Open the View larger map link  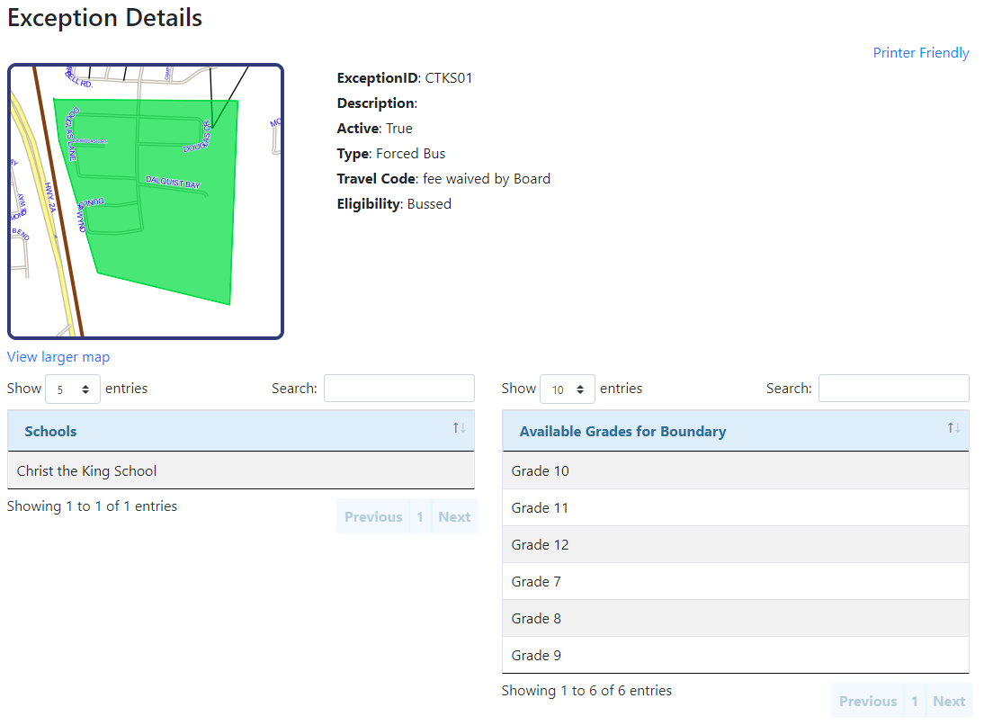(x=58, y=357)
